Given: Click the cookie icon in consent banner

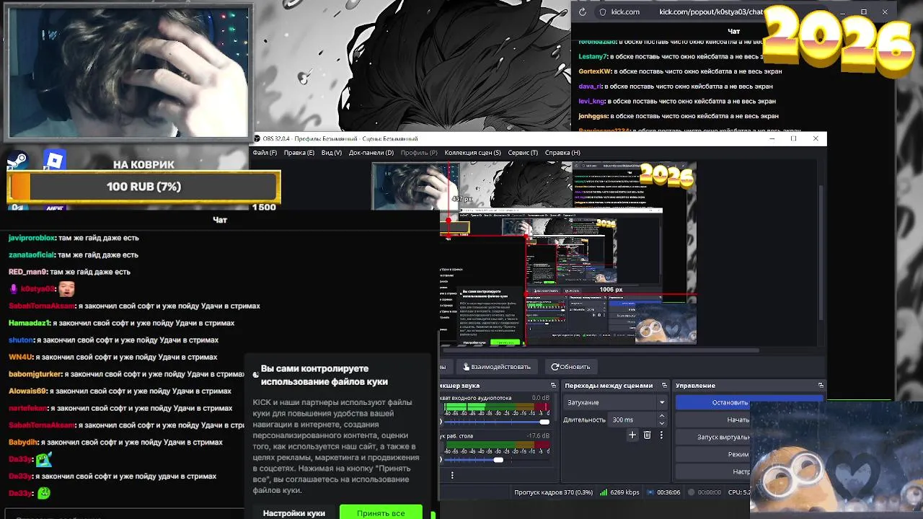Looking at the screenshot, I should pos(255,375).
